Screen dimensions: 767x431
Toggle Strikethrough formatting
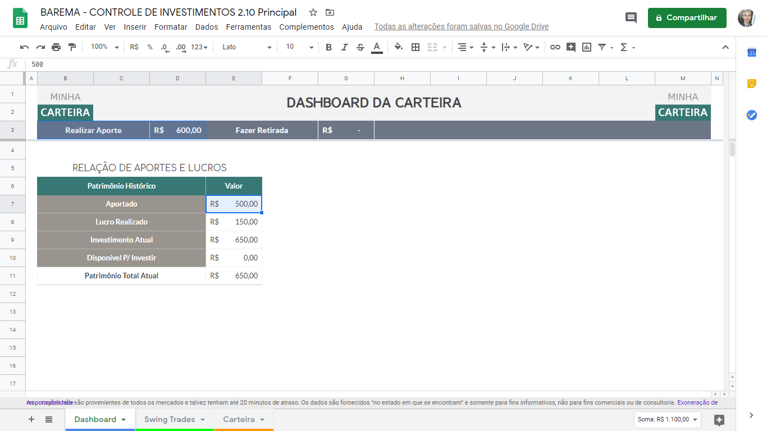360,47
